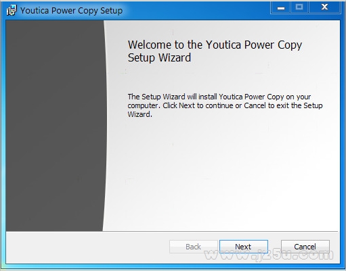Select the 'Youtica Power Copy Setup' title text
This screenshot has width=346, height=271.
[71, 11]
